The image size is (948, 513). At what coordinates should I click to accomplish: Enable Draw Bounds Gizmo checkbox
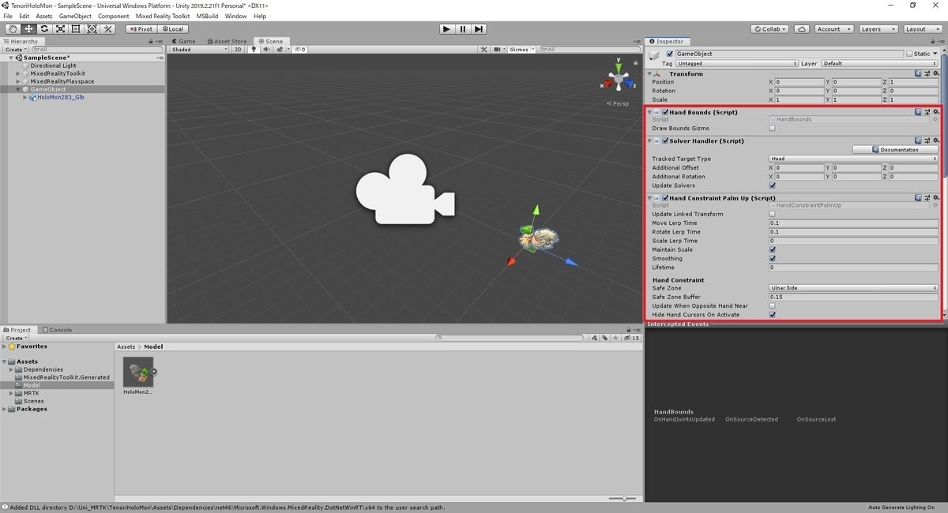click(772, 128)
